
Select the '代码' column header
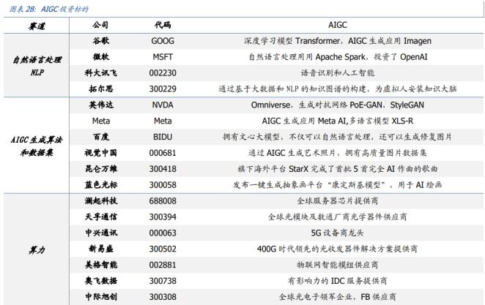coord(163,25)
